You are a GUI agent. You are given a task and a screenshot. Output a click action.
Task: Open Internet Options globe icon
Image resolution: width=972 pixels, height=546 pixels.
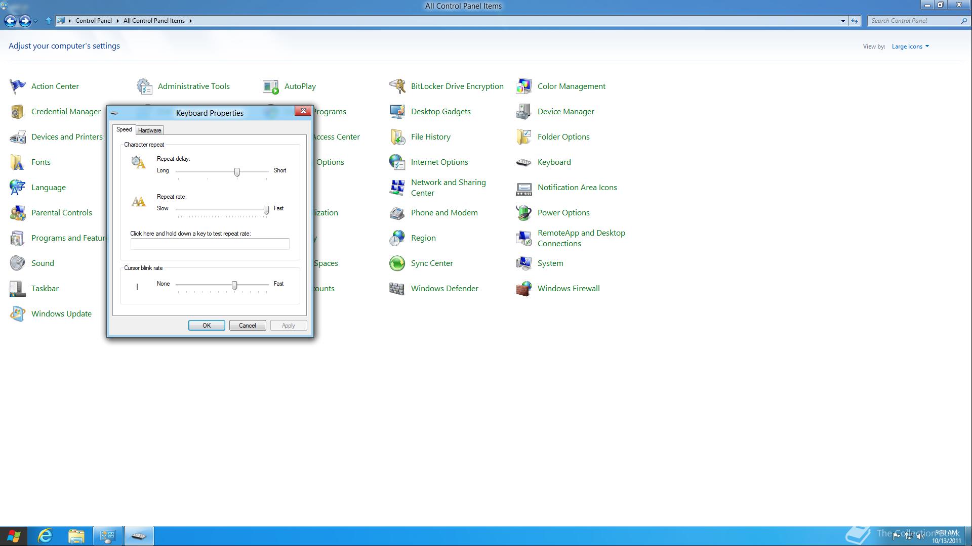397,162
